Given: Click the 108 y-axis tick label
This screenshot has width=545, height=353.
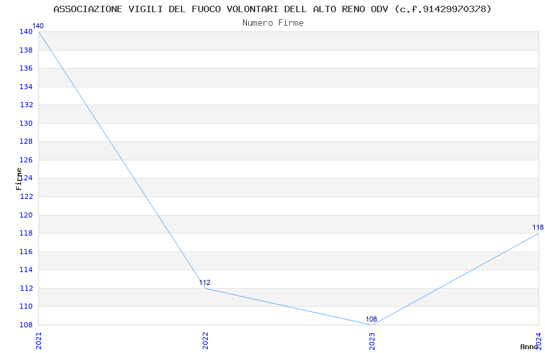Looking at the screenshot, I should 26,325.
